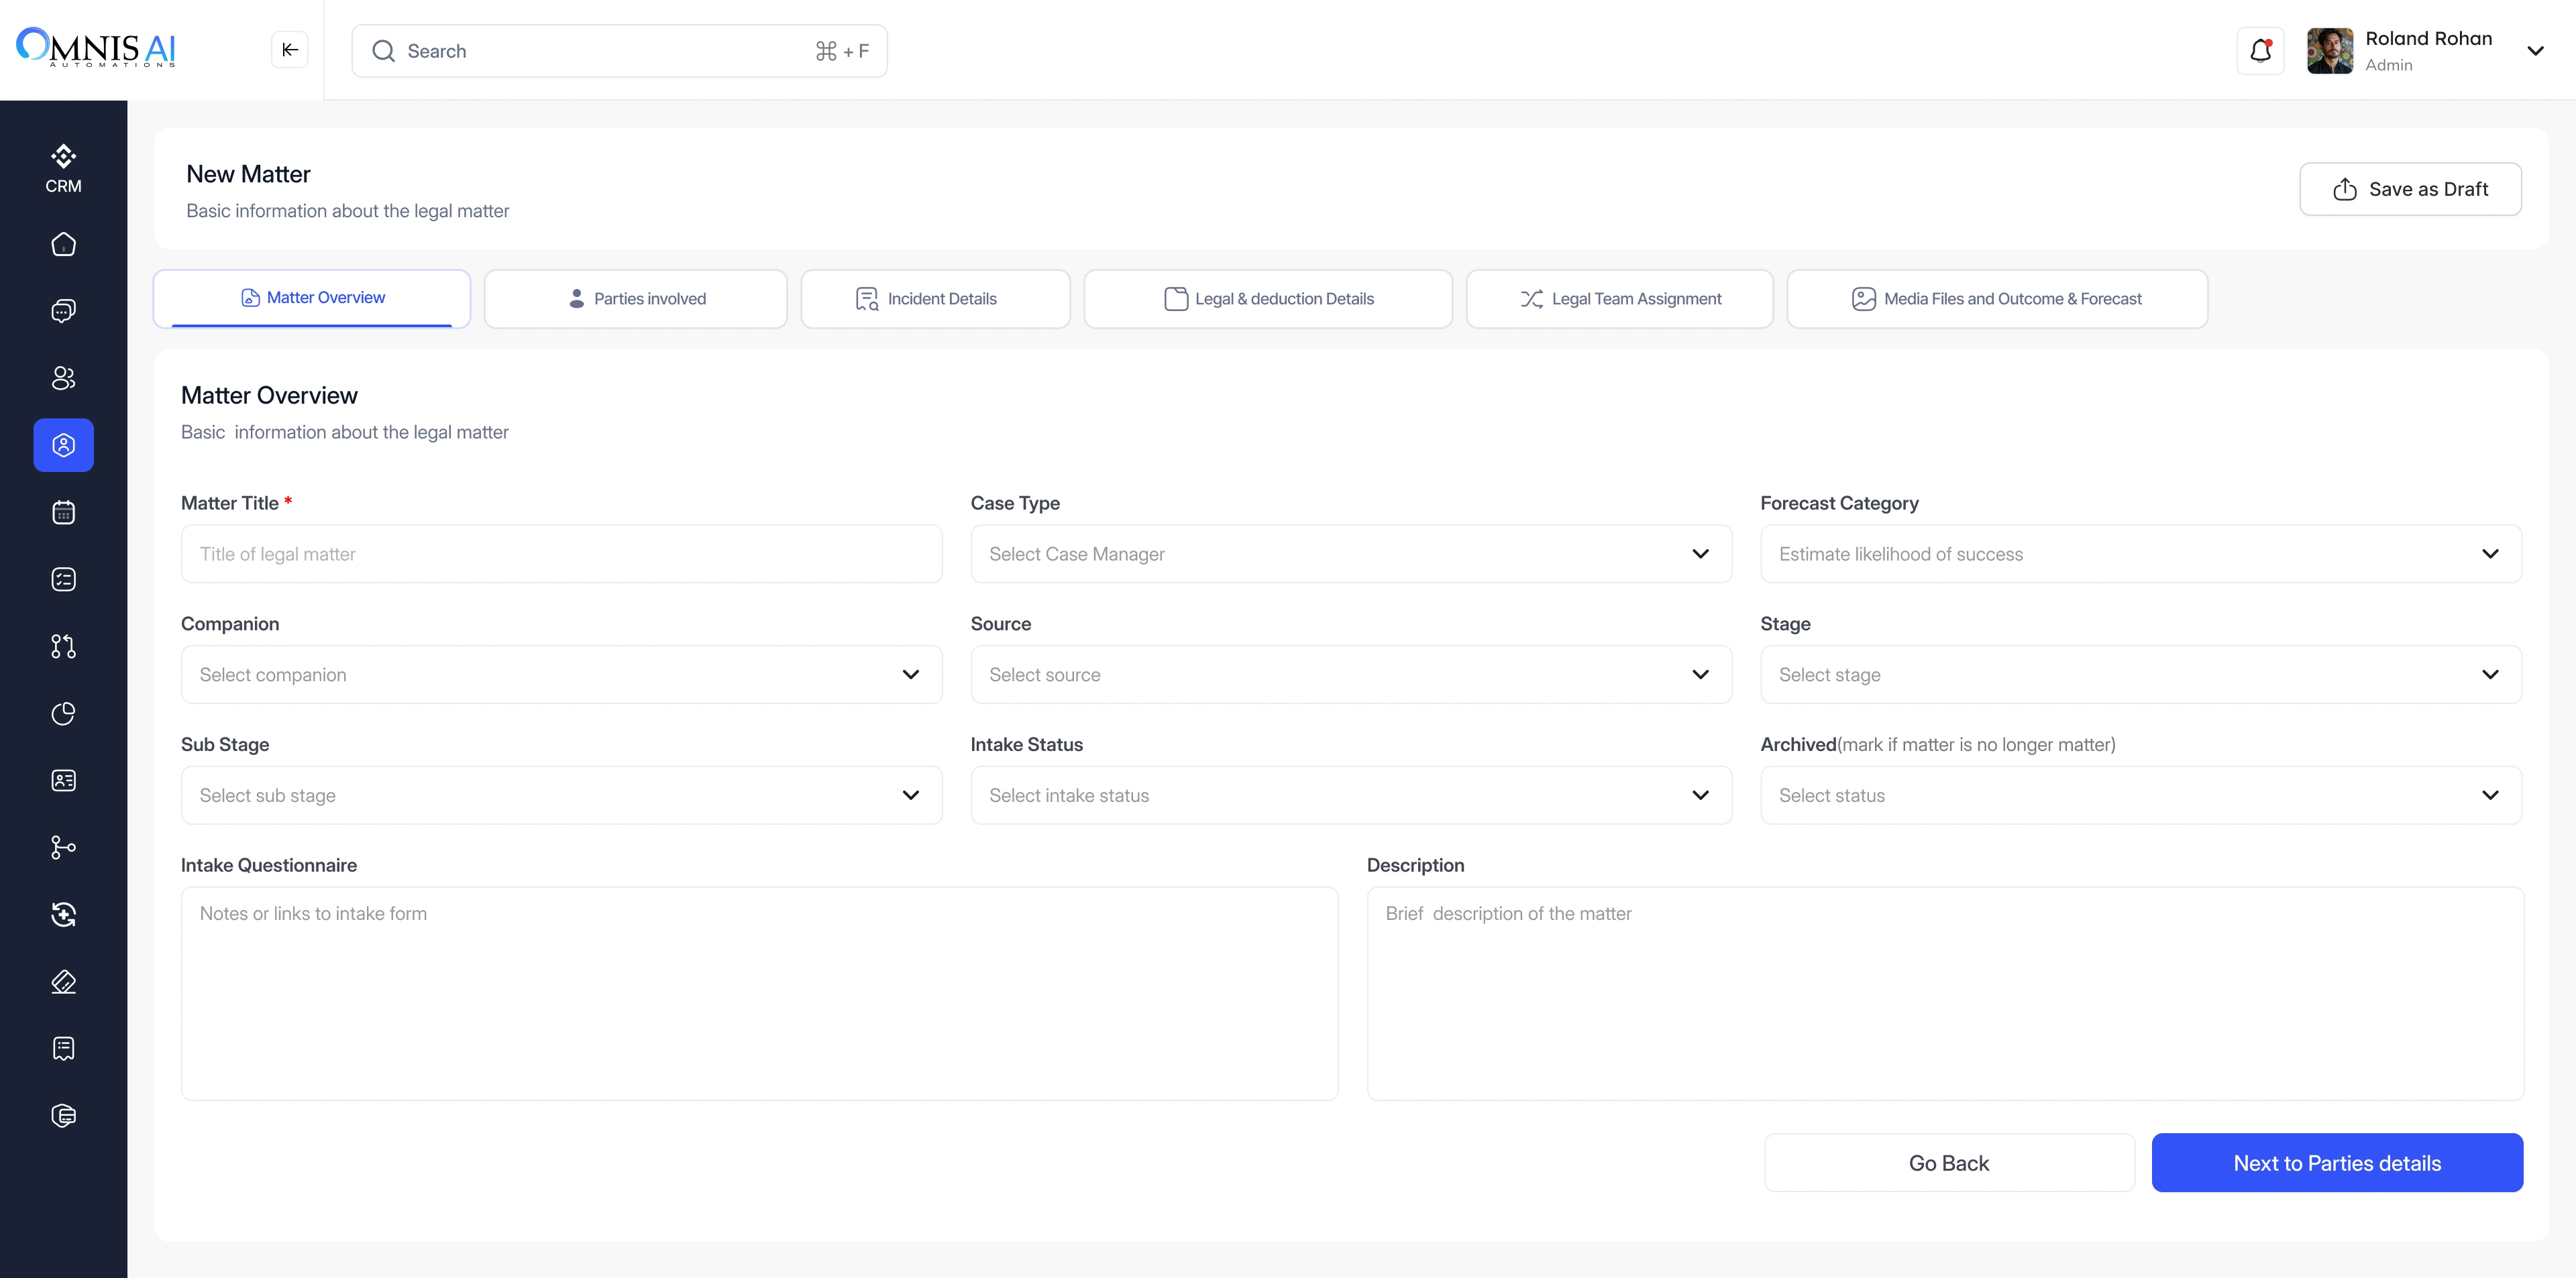2576x1278 pixels.
Task: Open the Select stage dropdown
Action: (2141, 675)
